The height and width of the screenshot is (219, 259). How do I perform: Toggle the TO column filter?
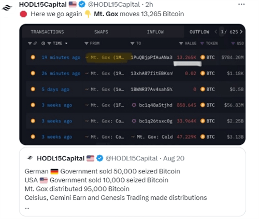point(133,43)
